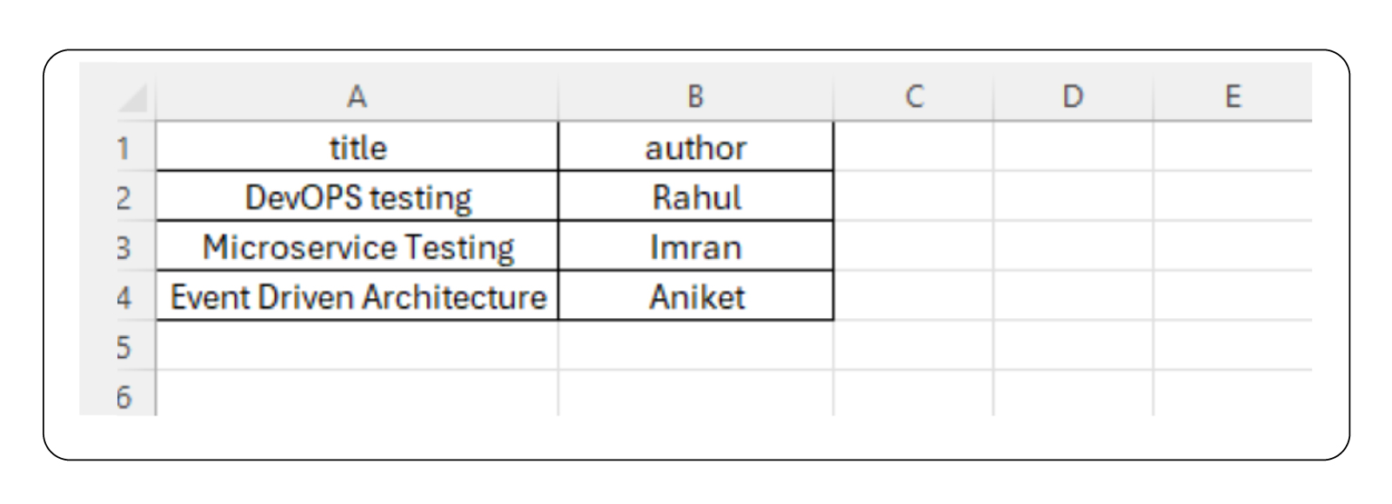The image size is (1392, 504).
Task: Select the 'Rahul' cell
Action: click(696, 196)
